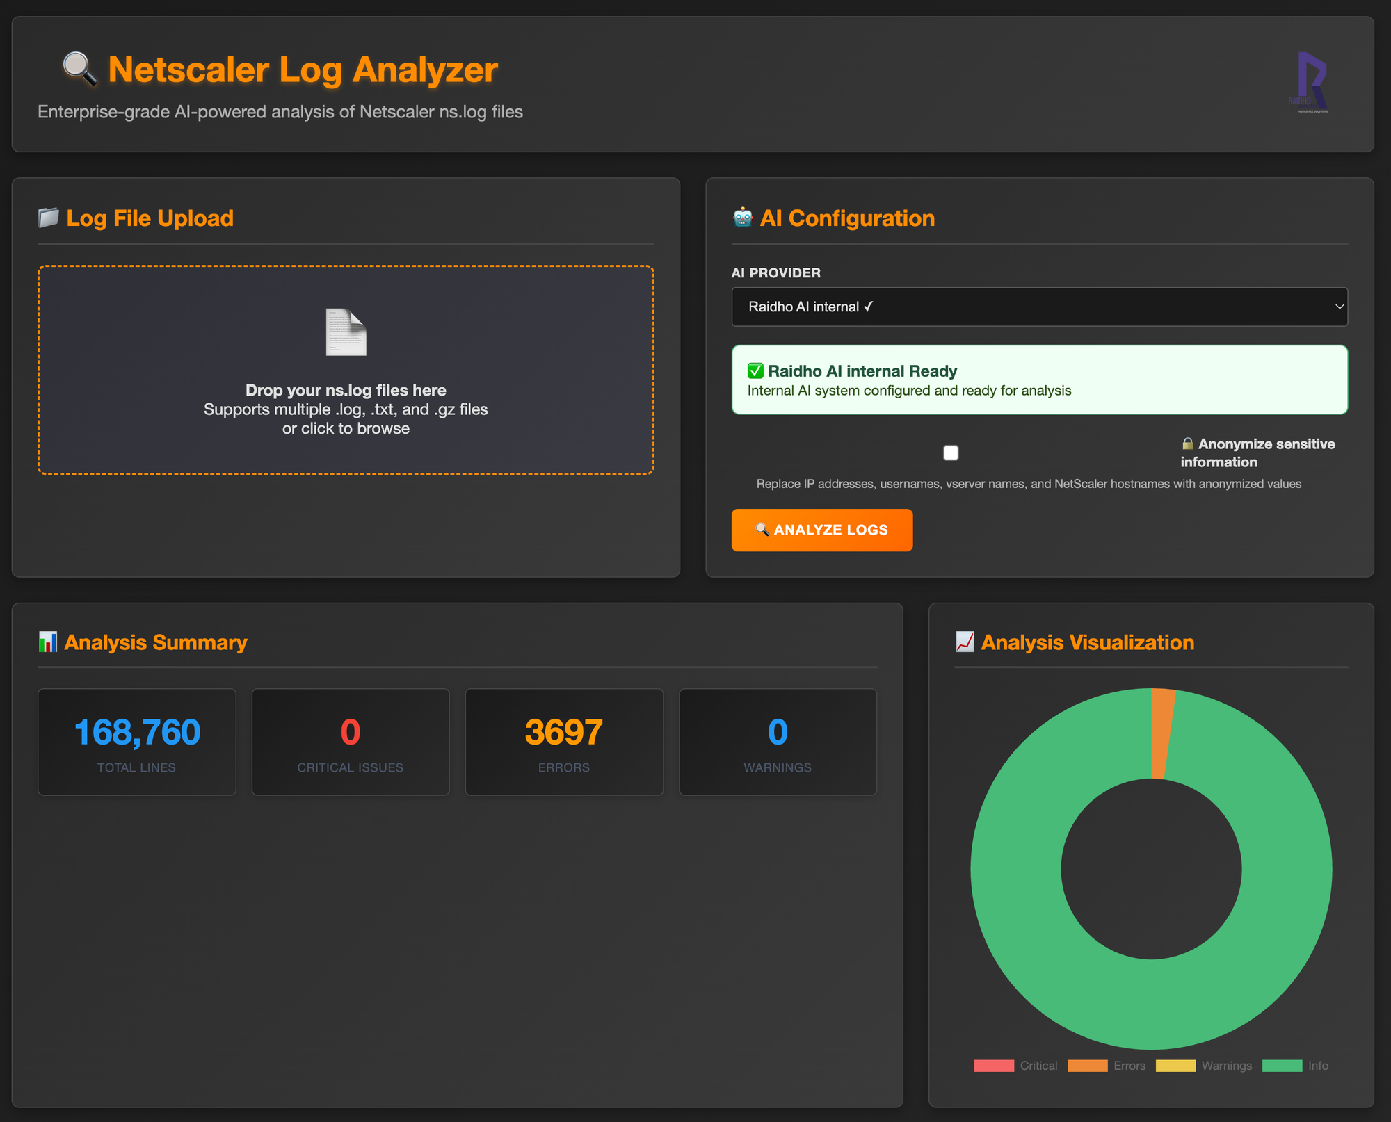The image size is (1391, 1122).
Task: Click the Enterprise-grade subtitle text
Action: 280,112
